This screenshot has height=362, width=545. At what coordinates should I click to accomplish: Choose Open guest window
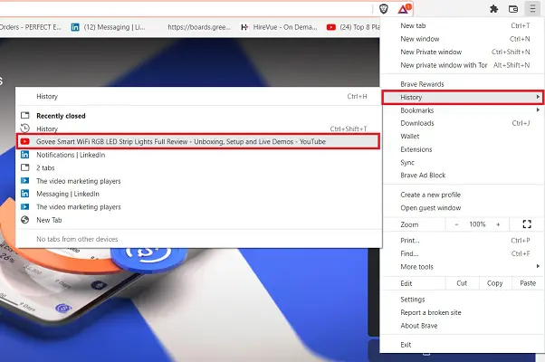tap(463, 208)
